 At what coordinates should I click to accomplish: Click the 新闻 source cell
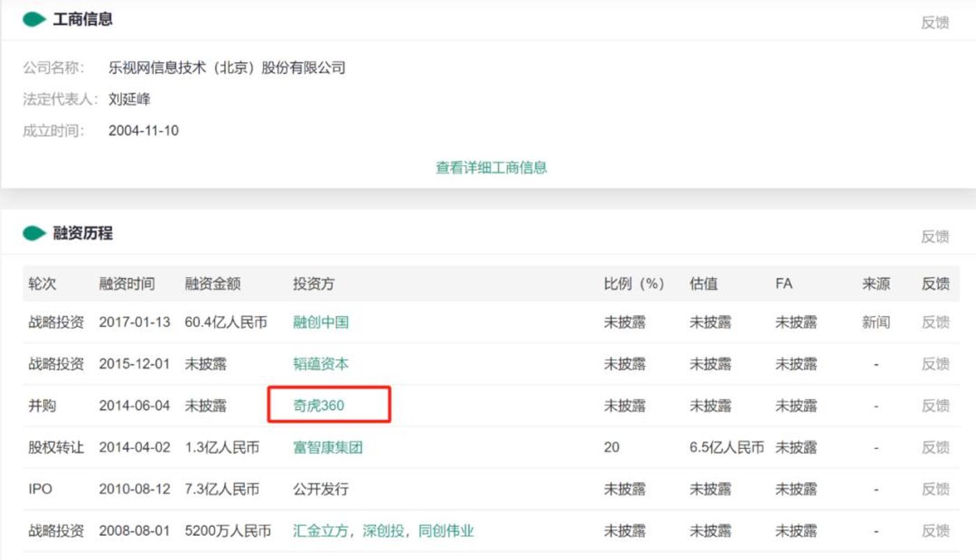coord(876,322)
